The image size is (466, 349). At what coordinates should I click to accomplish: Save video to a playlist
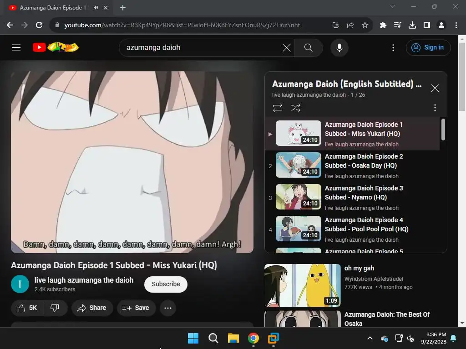tap(136, 308)
